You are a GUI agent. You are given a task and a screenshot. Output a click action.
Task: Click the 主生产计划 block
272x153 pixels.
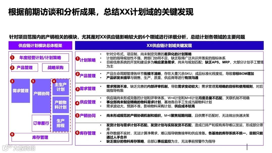(x=60, y=87)
